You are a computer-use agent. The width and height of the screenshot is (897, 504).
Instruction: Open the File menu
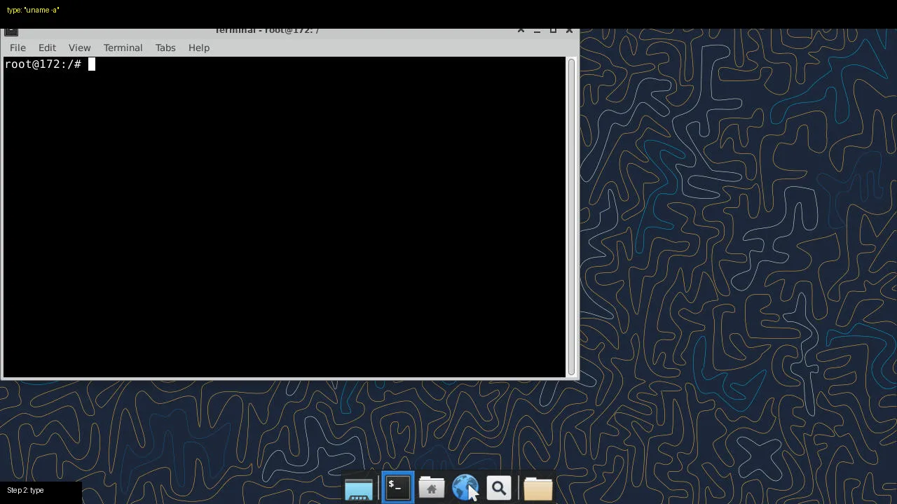(x=18, y=48)
